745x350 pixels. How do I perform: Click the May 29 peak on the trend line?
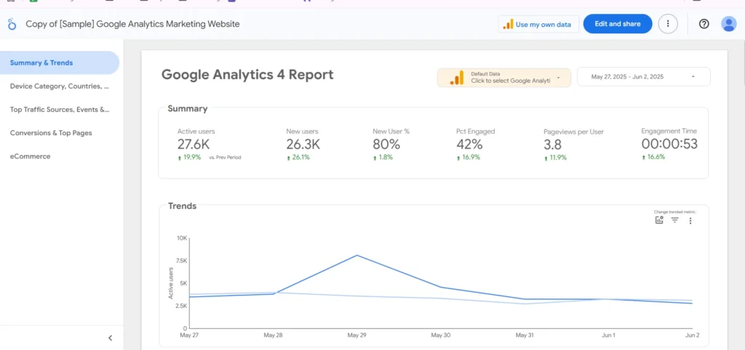(356, 256)
